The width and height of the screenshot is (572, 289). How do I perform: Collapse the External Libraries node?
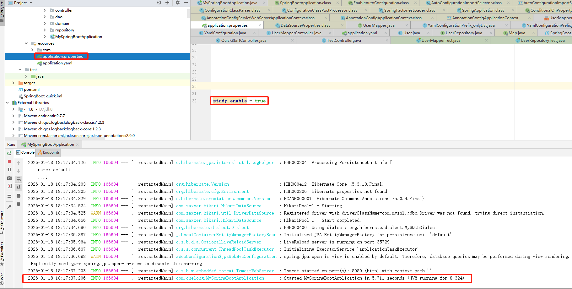pyautogui.click(x=7, y=103)
